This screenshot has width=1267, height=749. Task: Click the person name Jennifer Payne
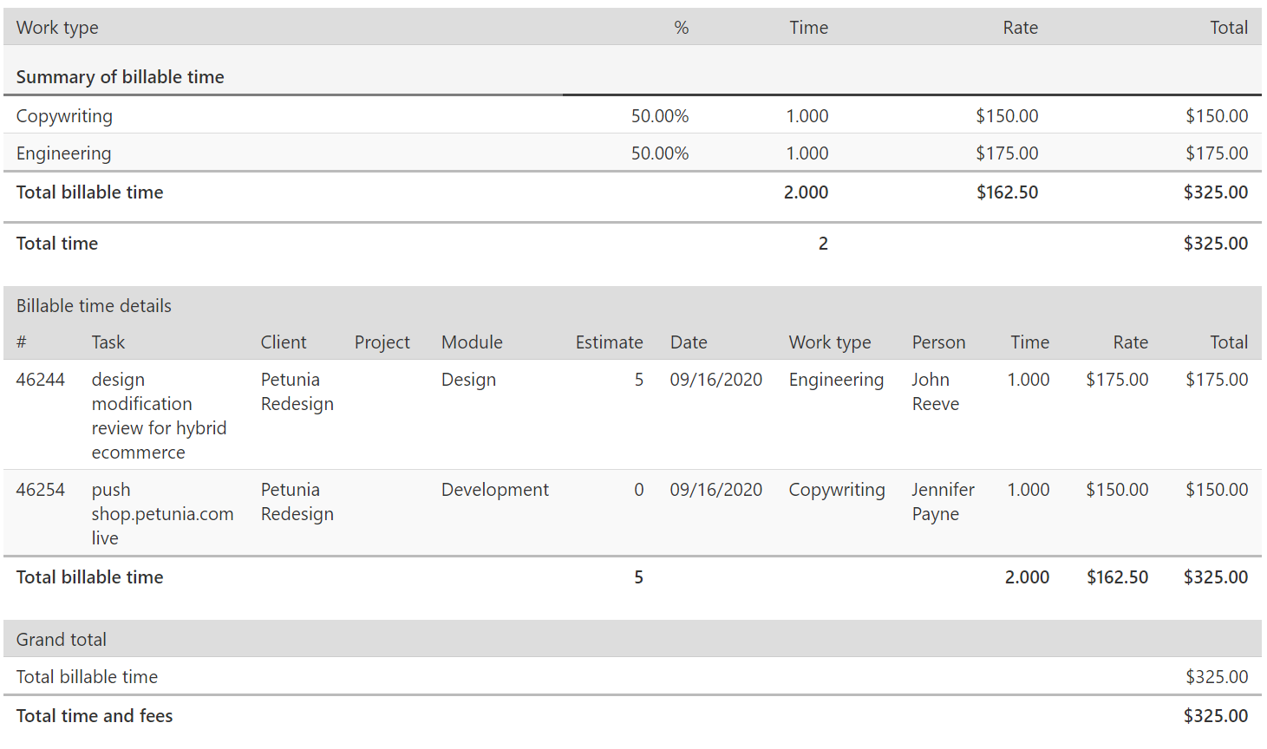[x=943, y=502]
